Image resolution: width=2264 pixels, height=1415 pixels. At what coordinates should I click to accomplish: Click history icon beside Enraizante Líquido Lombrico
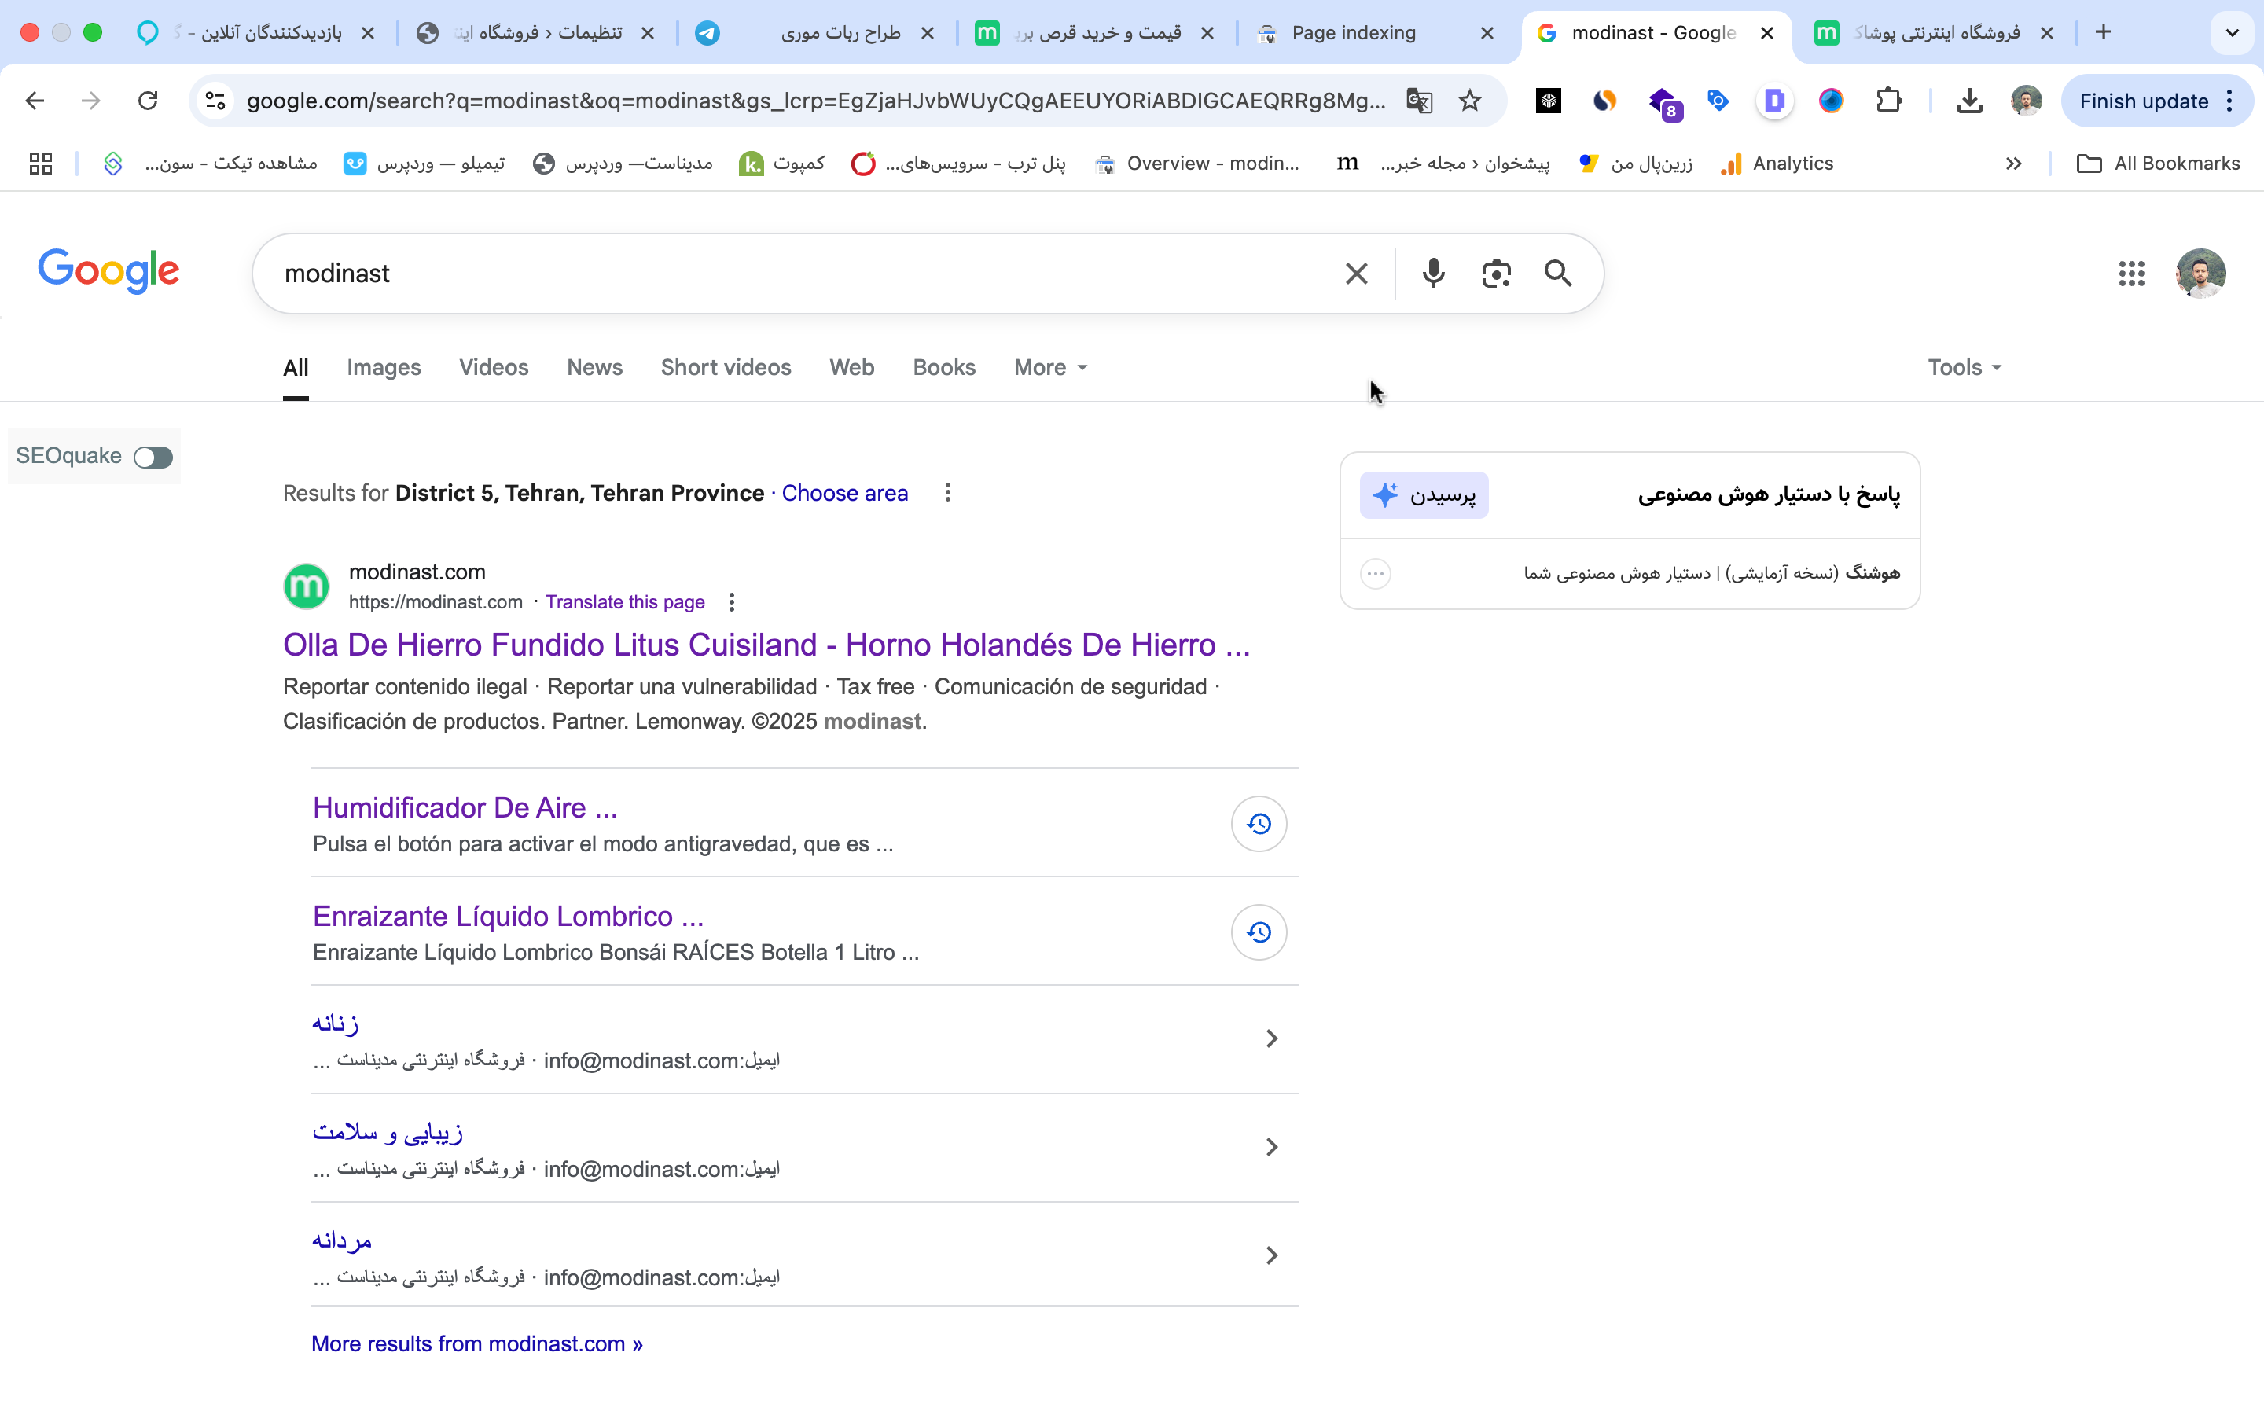pos(1259,932)
